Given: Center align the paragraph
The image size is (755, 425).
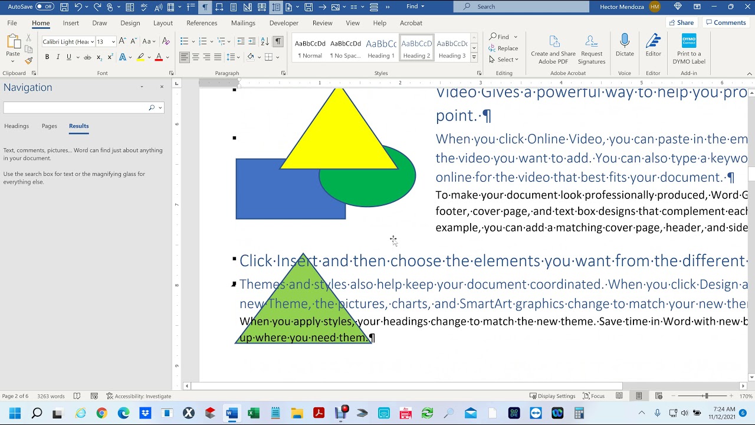Looking at the screenshot, I should 195,57.
